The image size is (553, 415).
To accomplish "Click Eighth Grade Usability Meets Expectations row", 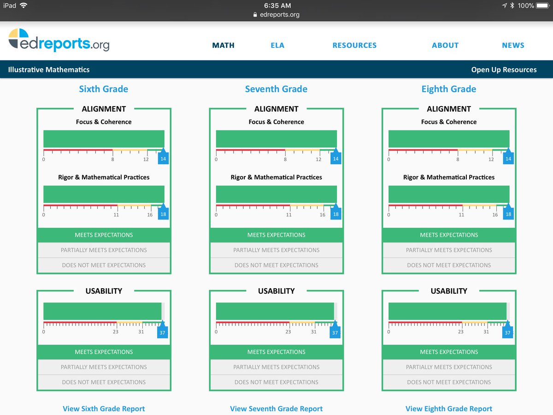I will click(449, 352).
